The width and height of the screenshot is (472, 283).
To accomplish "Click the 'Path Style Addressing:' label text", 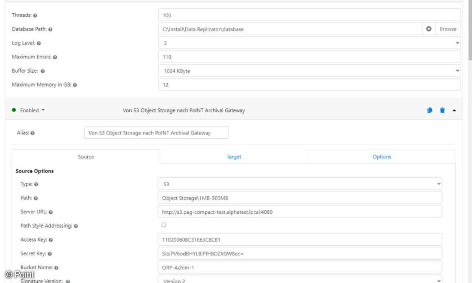I will (46, 226).
